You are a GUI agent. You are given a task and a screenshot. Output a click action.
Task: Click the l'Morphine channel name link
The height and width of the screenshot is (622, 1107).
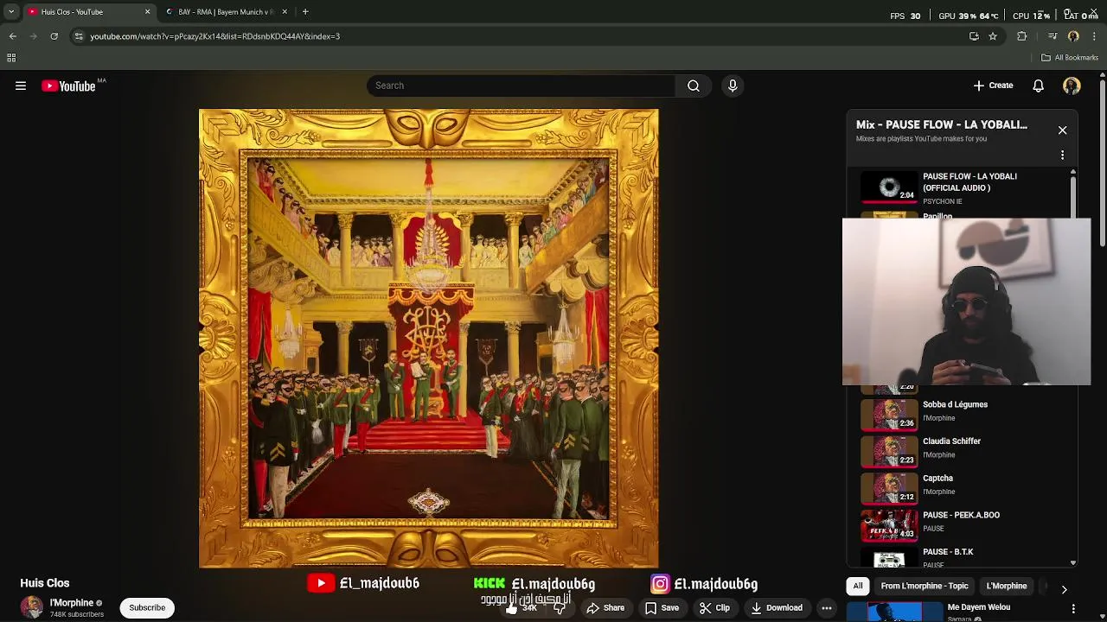pos(71,603)
